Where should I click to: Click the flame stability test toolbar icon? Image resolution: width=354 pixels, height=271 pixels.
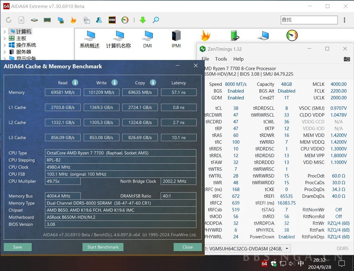pos(73,20)
